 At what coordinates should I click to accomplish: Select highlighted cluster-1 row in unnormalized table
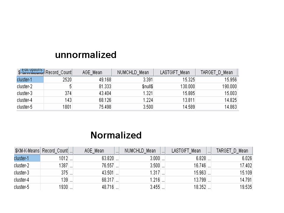(30, 80)
